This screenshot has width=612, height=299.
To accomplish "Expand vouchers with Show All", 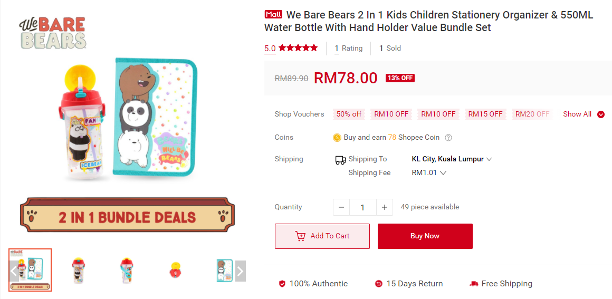I will [584, 114].
